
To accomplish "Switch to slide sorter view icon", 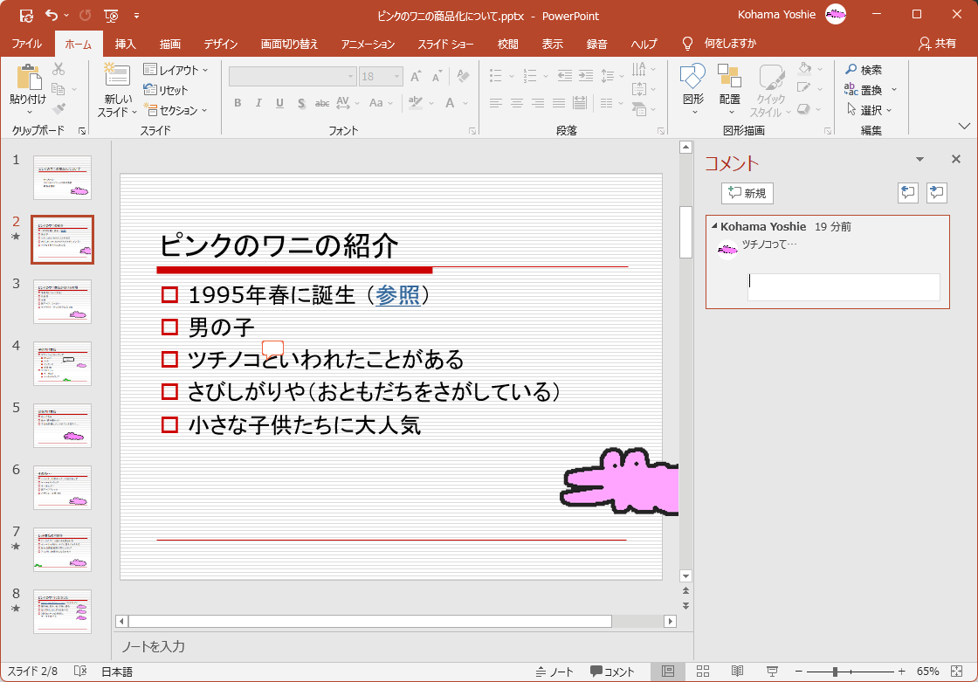I will pyautogui.click(x=703, y=671).
